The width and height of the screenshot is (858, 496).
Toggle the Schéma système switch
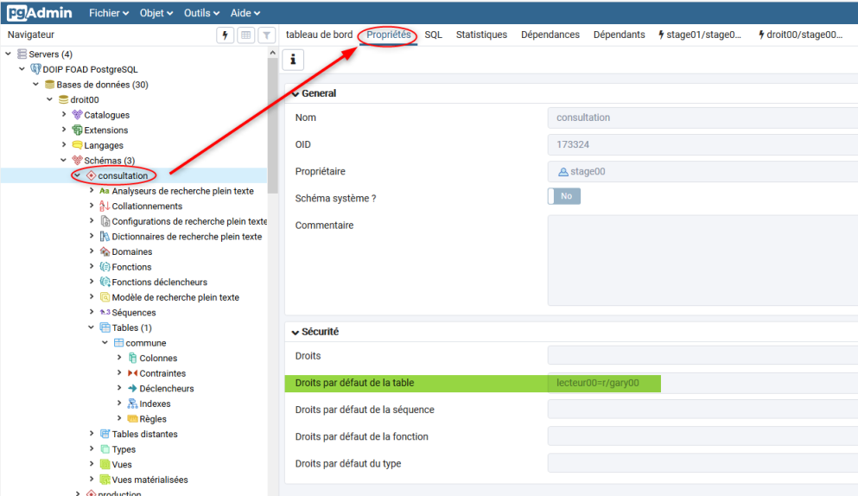(x=564, y=196)
